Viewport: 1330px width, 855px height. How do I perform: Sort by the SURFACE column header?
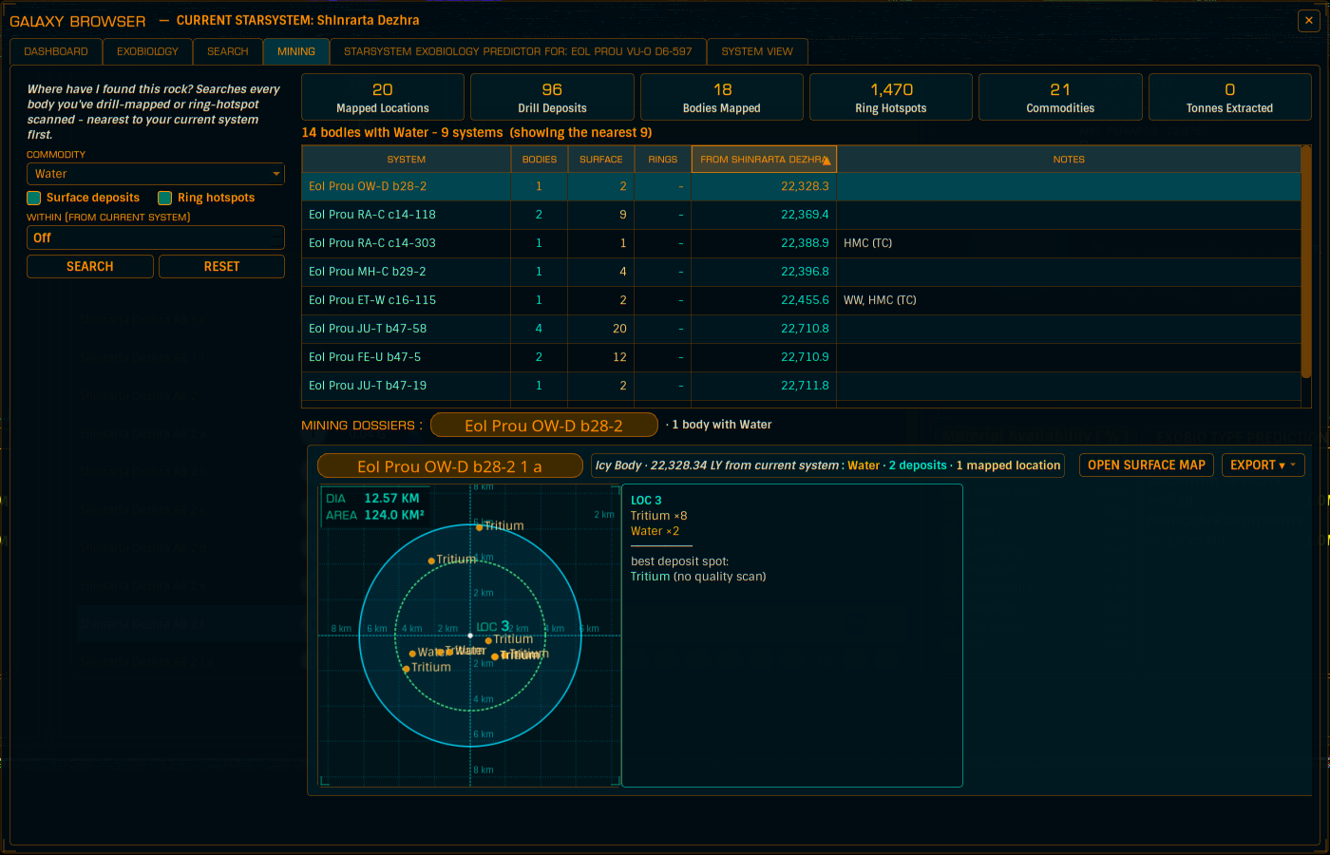pos(601,160)
